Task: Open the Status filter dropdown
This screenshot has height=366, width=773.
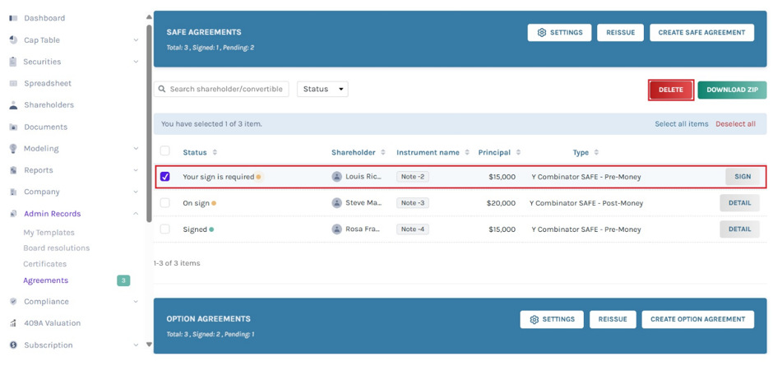Action: (322, 90)
